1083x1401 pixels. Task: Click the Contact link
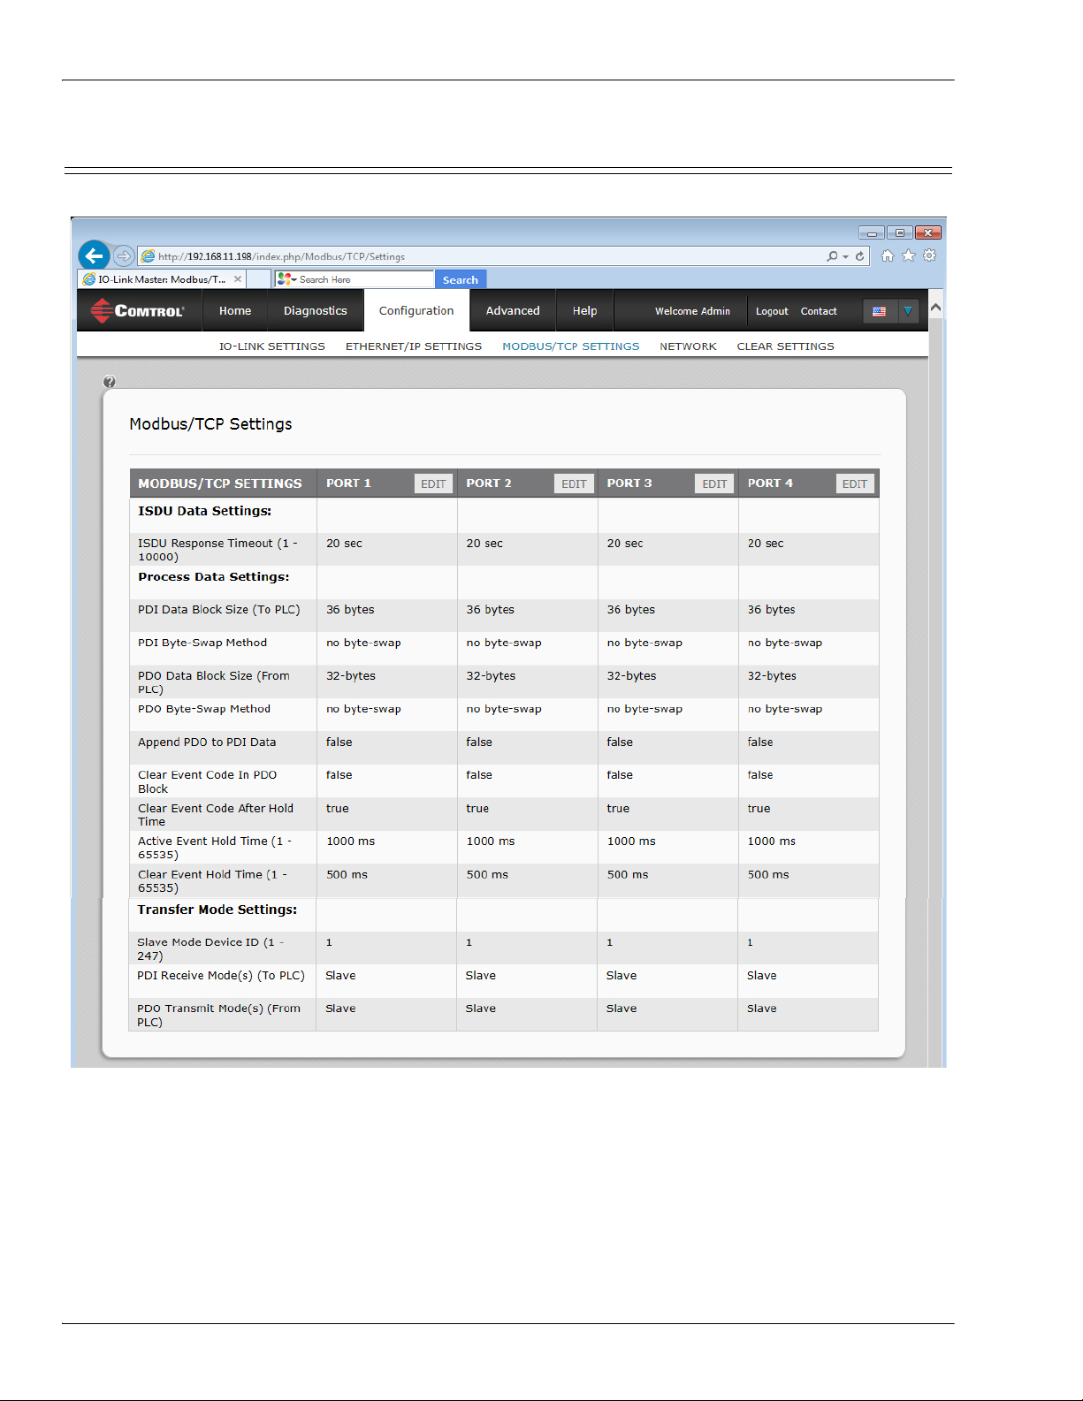tap(819, 311)
